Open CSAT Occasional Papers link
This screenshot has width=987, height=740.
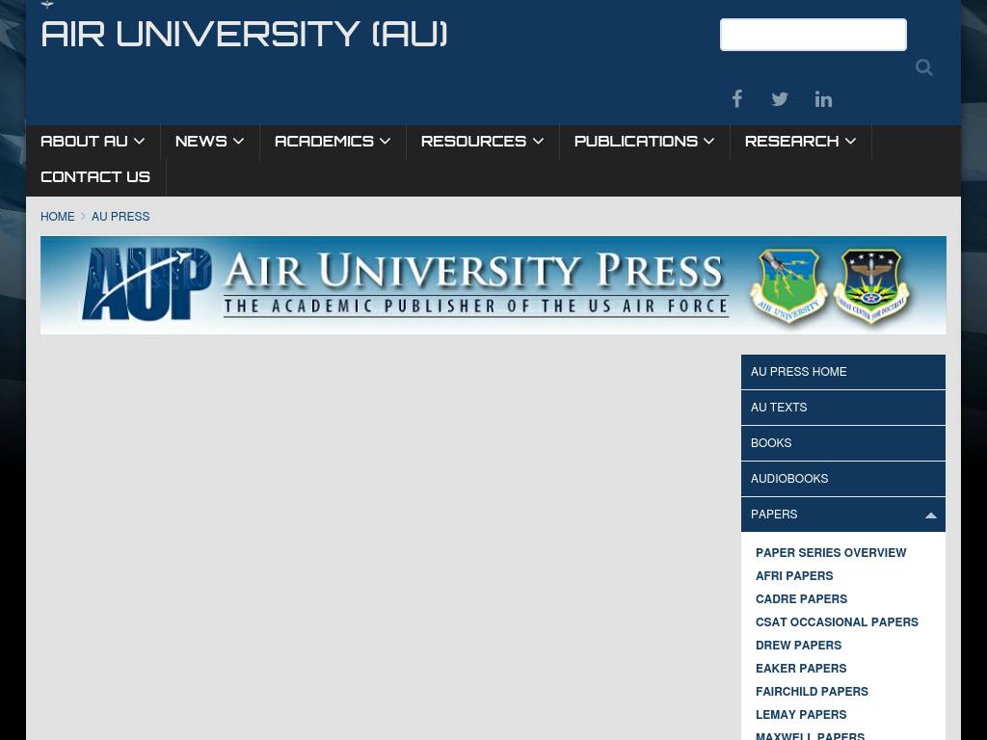click(837, 622)
